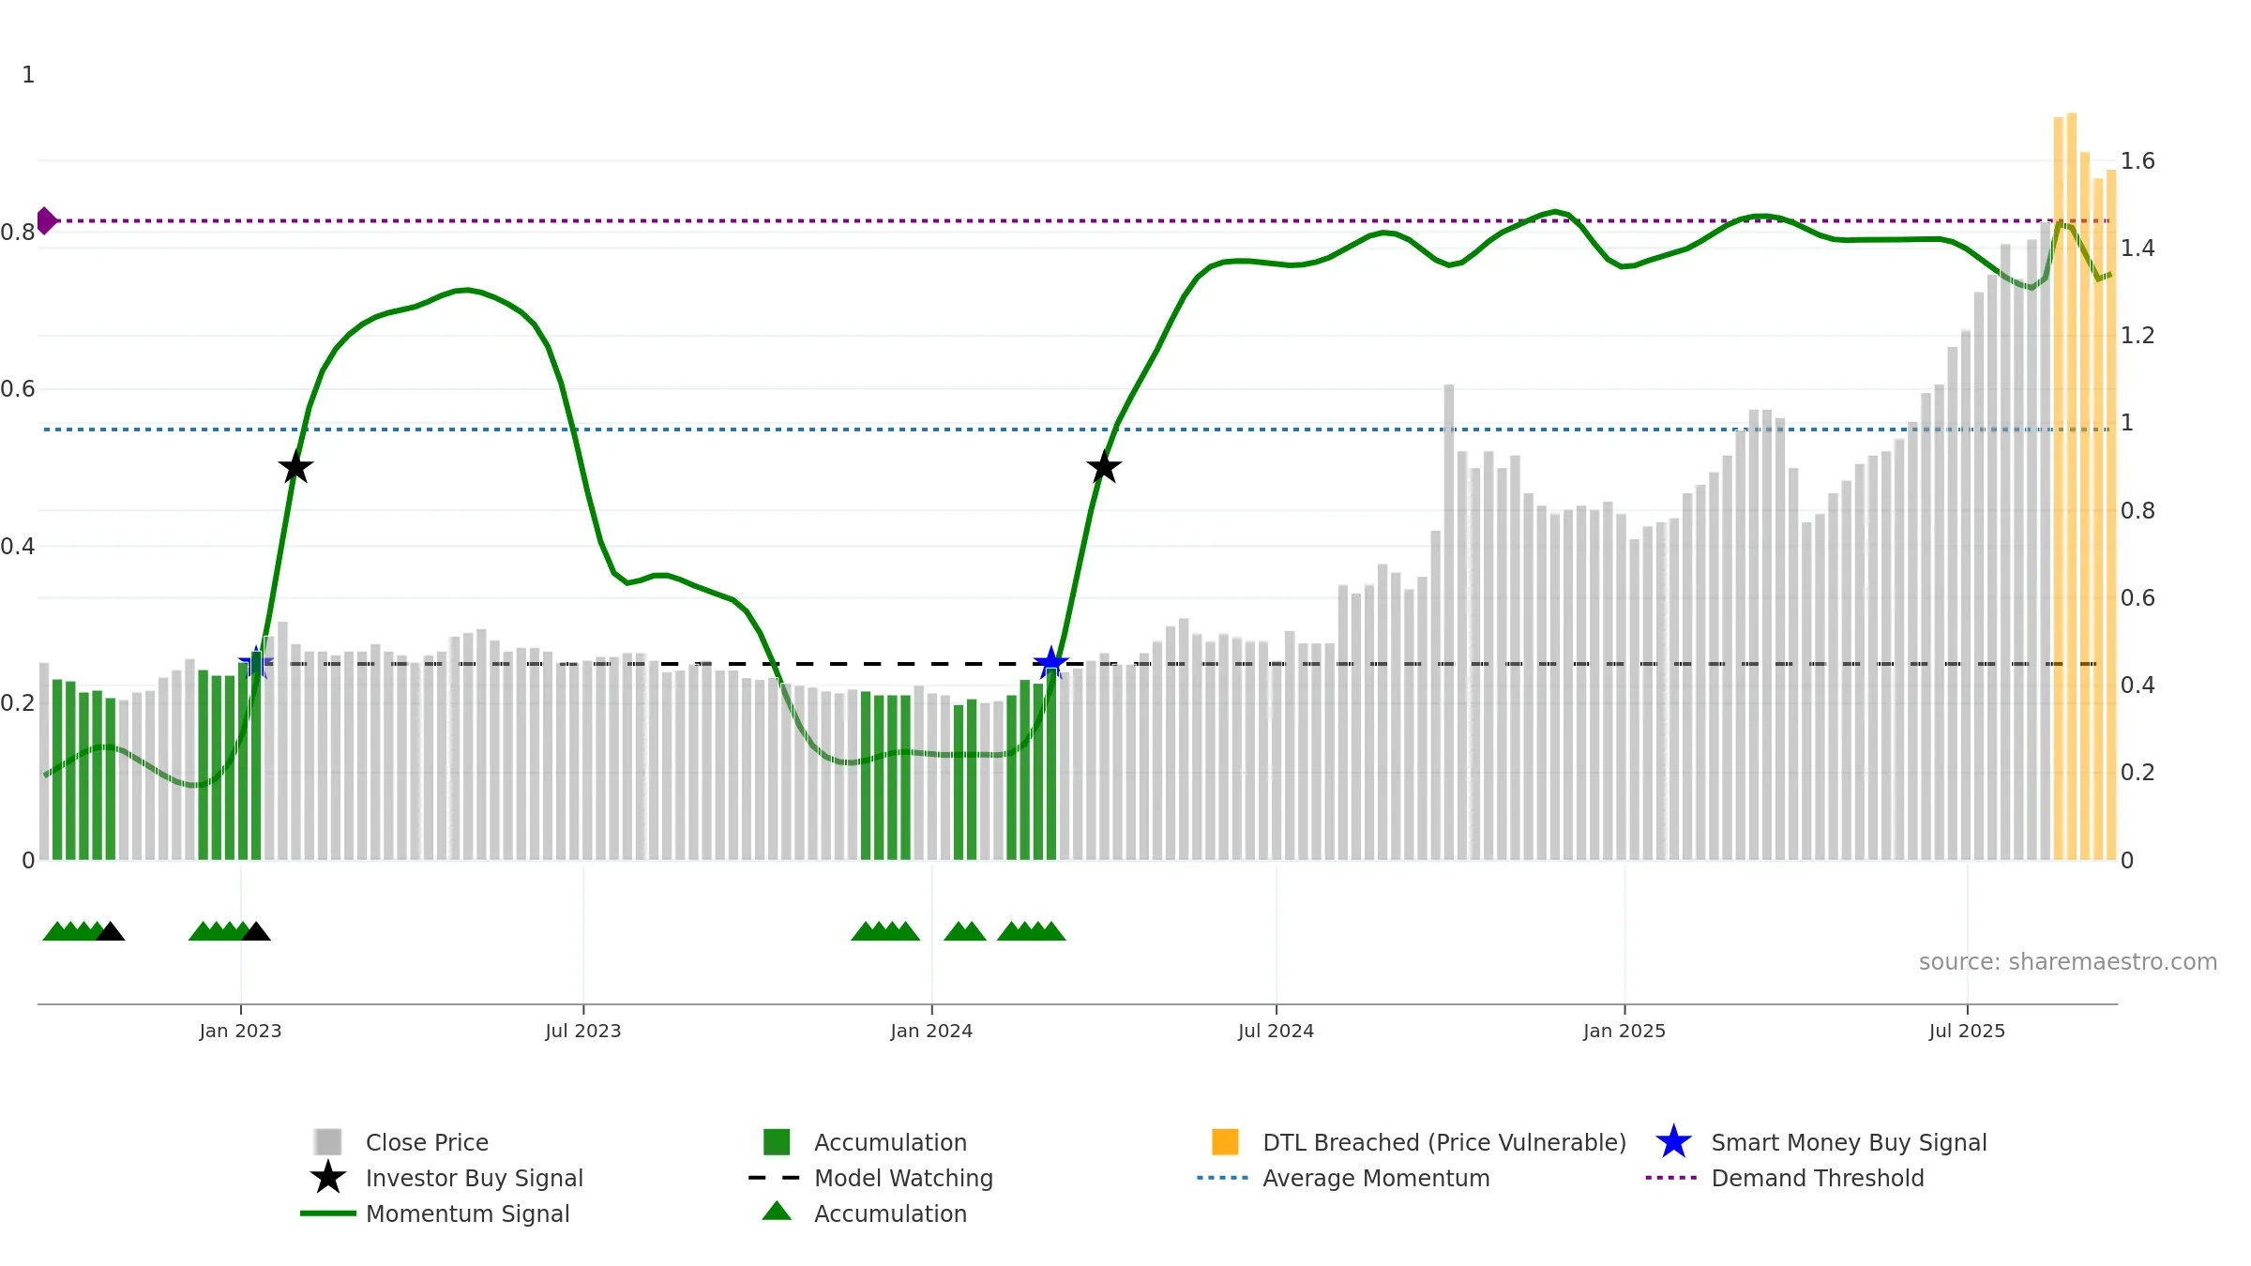Toggle the Close Price legend entry

click(427, 1142)
